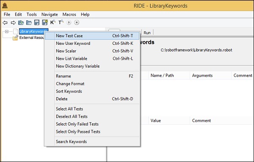The height and width of the screenshot is (162, 254).
Task: Choose New Scalar menu entry
Action: (92, 51)
